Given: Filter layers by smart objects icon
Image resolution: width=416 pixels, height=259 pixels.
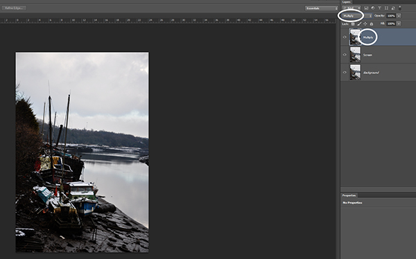Looking at the screenshot, I should (x=393, y=8).
